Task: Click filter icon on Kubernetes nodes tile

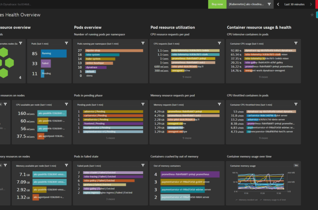Action: [20, 43]
